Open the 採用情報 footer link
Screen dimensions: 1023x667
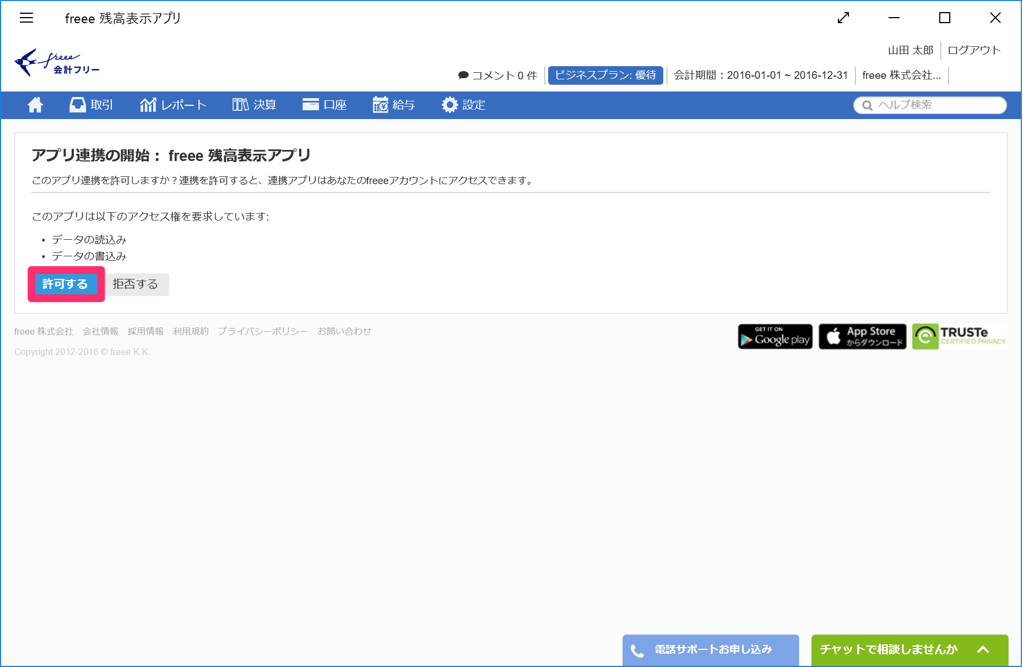click(x=145, y=331)
